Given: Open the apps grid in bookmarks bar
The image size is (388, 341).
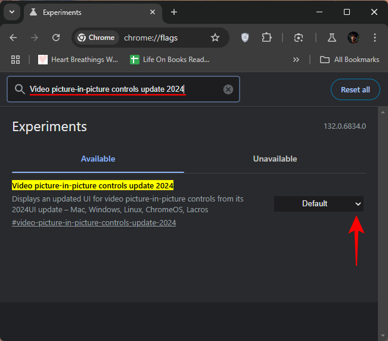Looking at the screenshot, I should 15,60.
